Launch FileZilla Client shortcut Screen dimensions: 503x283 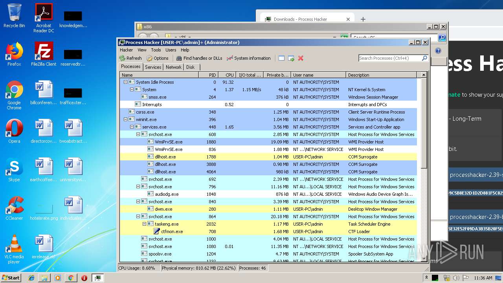tap(44, 54)
